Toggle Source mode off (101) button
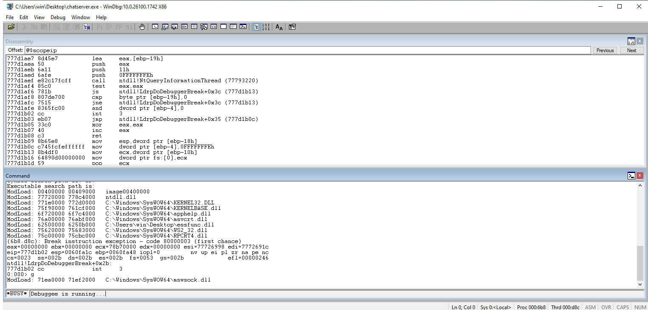Viewport: 648px width, 310px height. pyautogui.click(x=266, y=27)
